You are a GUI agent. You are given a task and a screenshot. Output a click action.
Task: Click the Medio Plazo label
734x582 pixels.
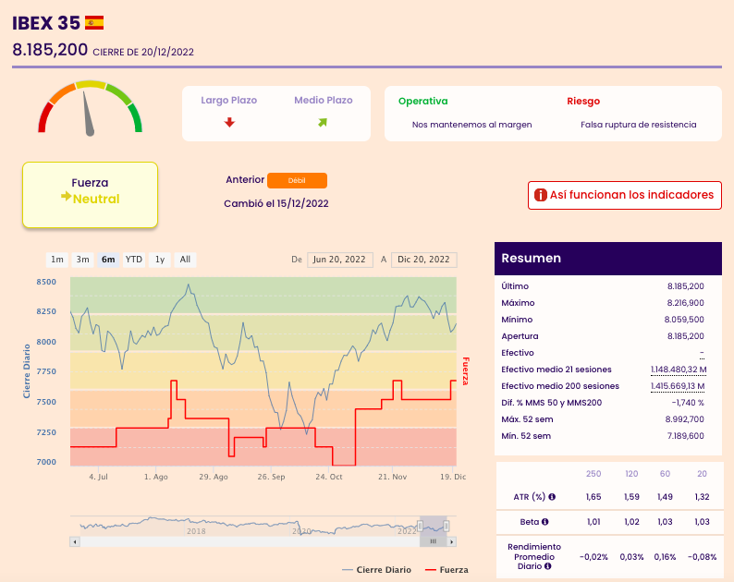pos(323,100)
